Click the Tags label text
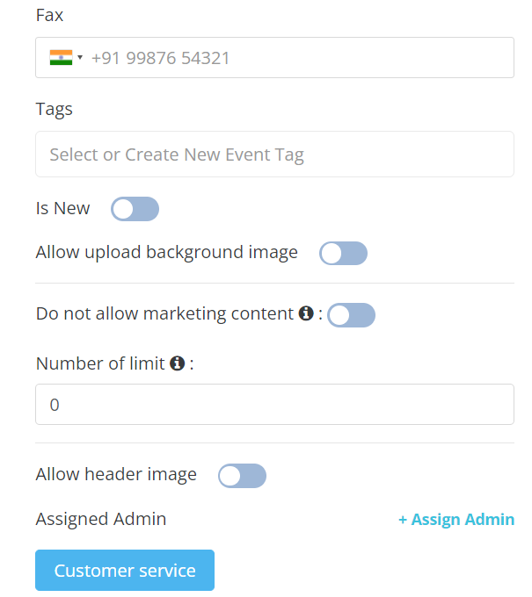The width and height of the screenshot is (532, 597). tap(55, 110)
